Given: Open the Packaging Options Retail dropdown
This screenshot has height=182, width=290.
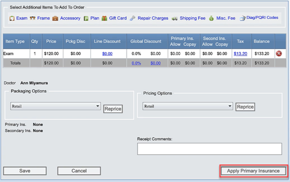Looking at the screenshot, I should point(55,106).
